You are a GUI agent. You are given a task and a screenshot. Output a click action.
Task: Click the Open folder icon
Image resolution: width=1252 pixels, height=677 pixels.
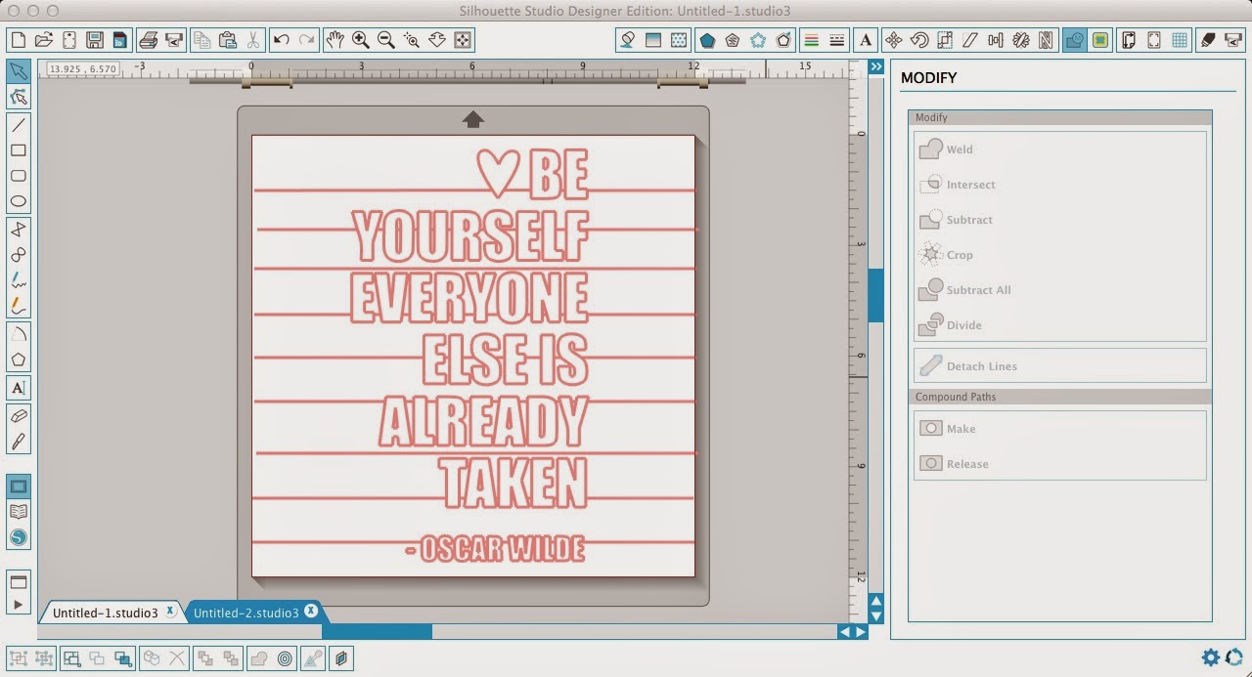(x=43, y=40)
